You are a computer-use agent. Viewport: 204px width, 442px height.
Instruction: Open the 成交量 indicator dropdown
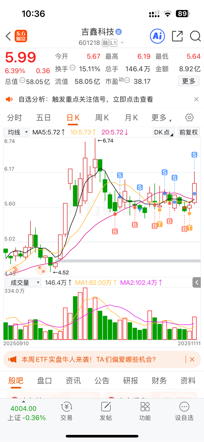pyautogui.click(x=23, y=283)
